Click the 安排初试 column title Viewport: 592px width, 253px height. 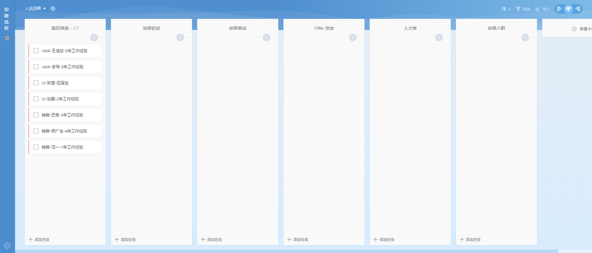click(x=151, y=28)
